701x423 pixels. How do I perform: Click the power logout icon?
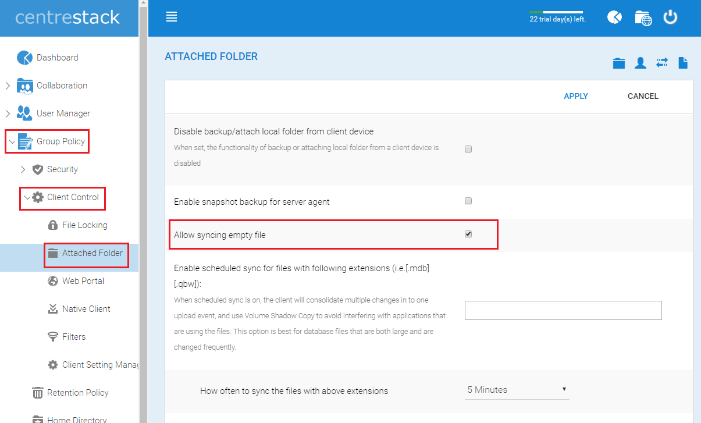point(671,17)
